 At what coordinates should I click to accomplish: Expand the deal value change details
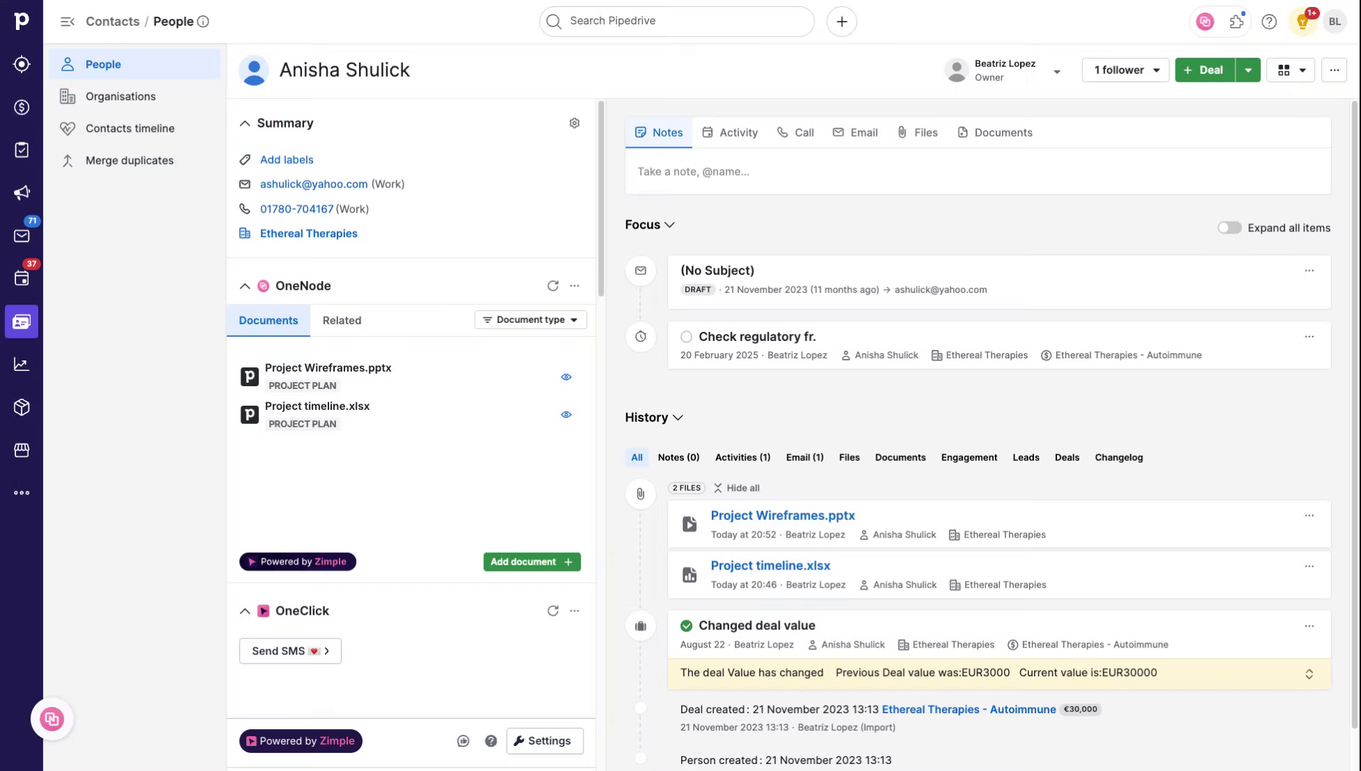pyautogui.click(x=1309, y=674)
